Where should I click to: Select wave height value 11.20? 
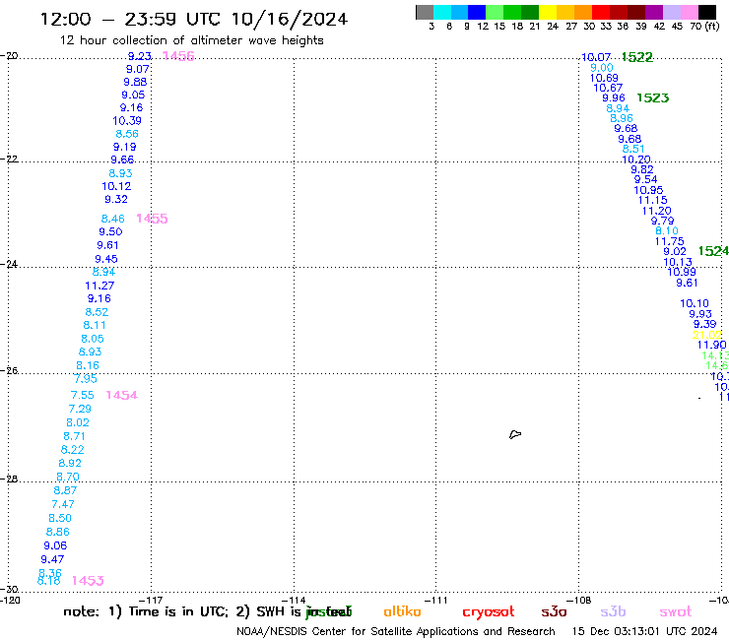click(x=657, y=211)
